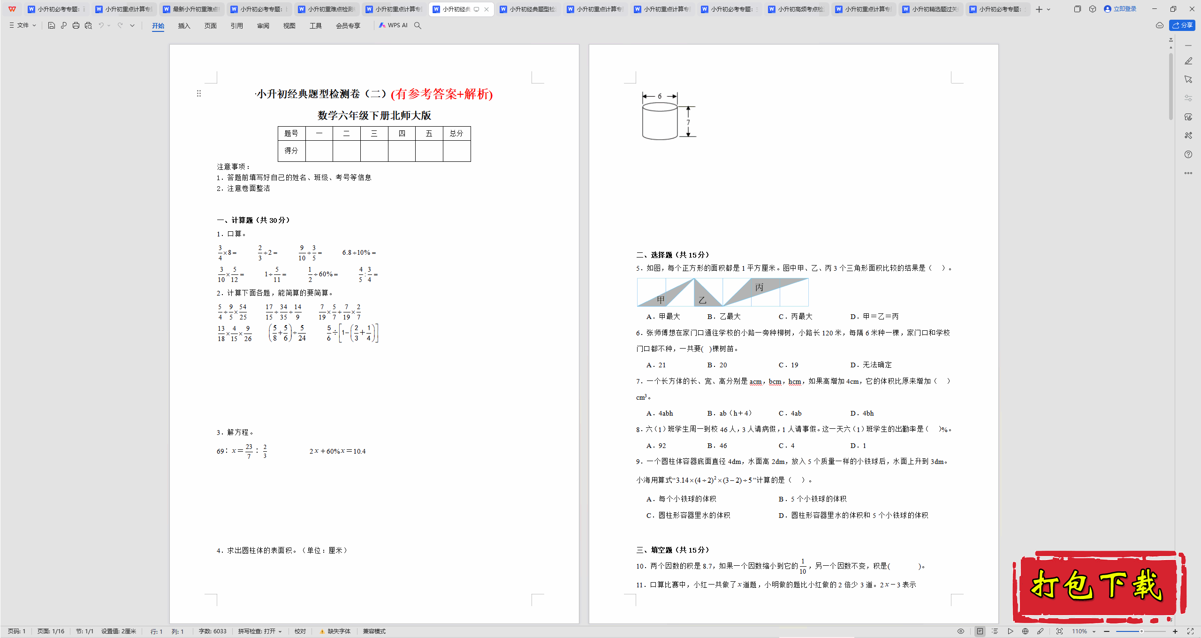1201x638 pixels.
Task: Click the zoom in plus button
Action: [1175, 631]
